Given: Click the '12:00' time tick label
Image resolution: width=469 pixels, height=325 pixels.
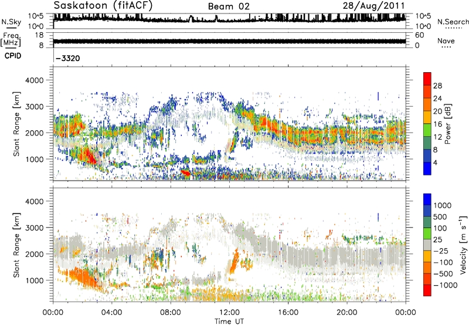Looking at the screenshot, I should tap(229, 313).
